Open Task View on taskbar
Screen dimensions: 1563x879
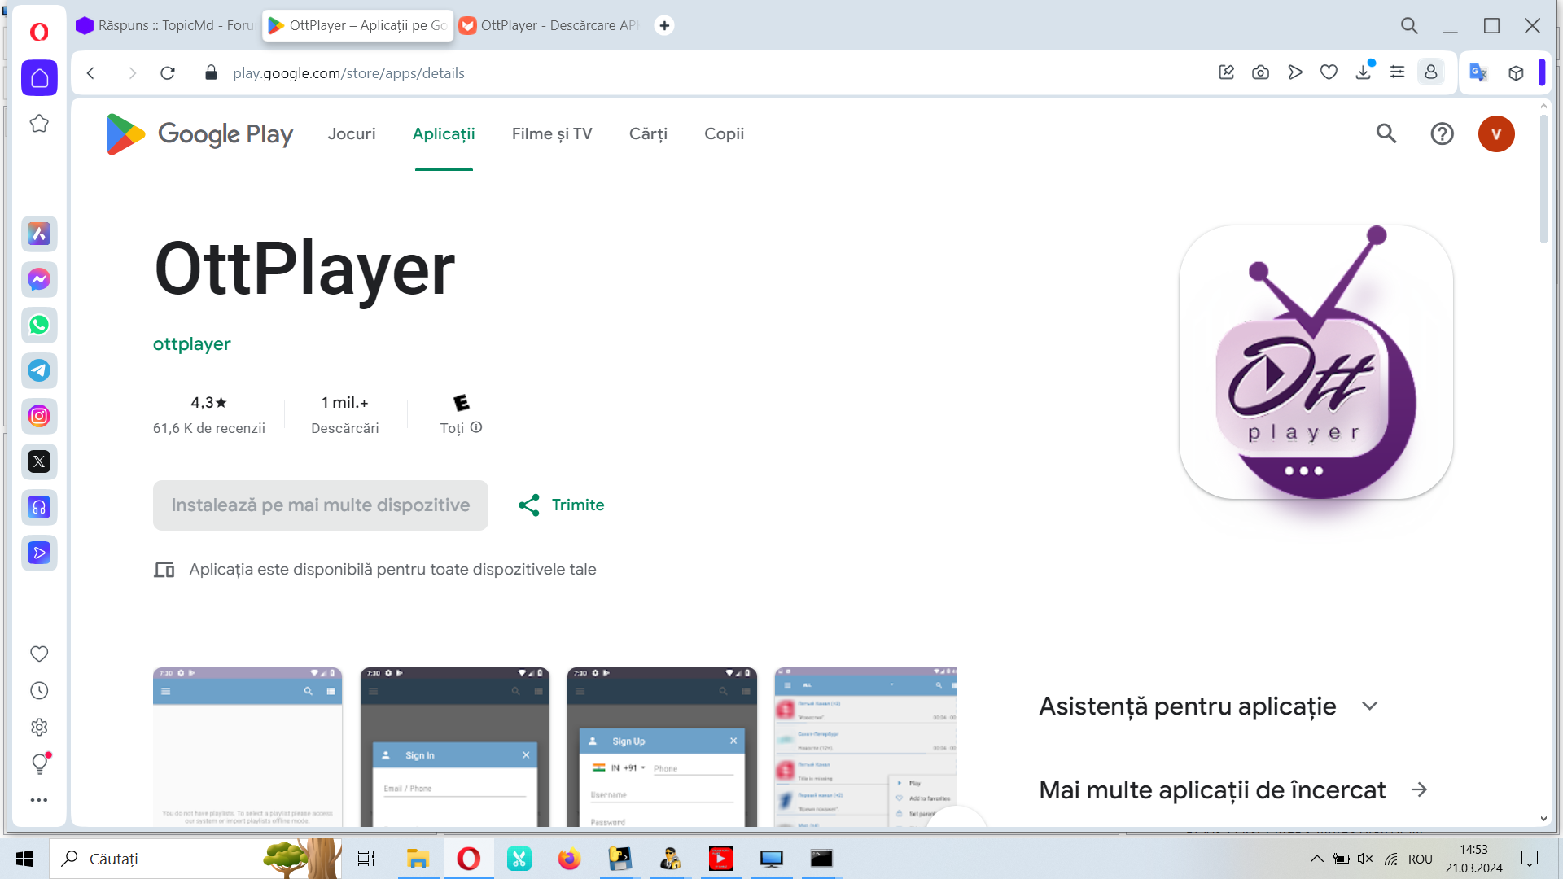tap(366, 859)
